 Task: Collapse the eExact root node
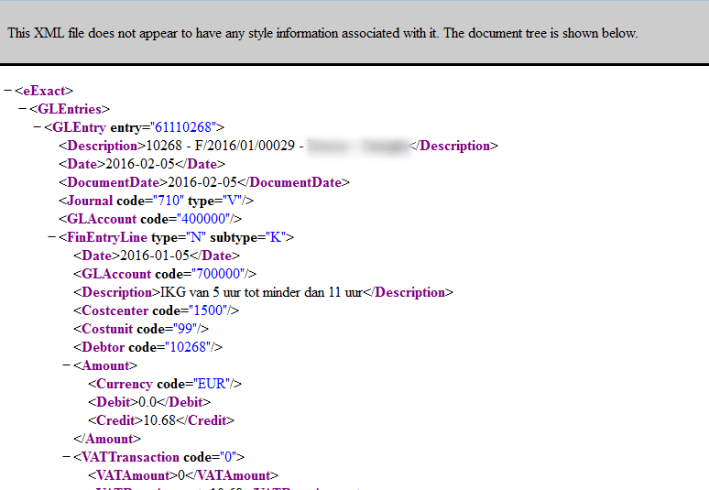tap(8, 91)
